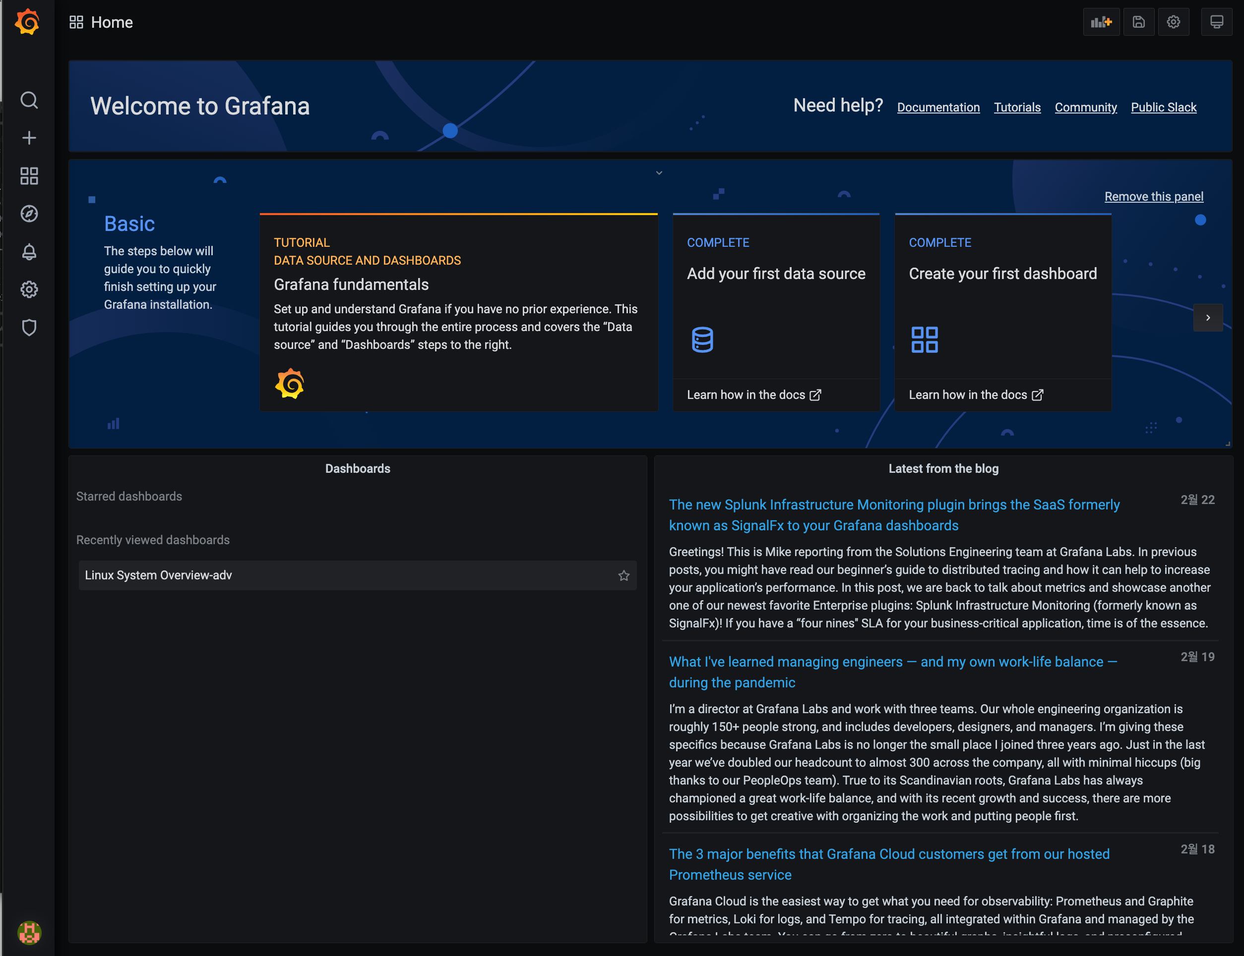The width and height of the screenshot is (1244, 956).
Task: Open the search dashboards magnifier icon
Action: (x=29, y=100)
